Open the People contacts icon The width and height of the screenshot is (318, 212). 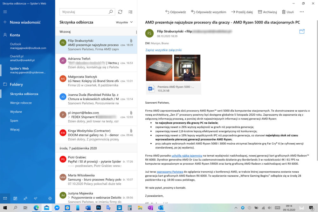(x=25, y=198)
